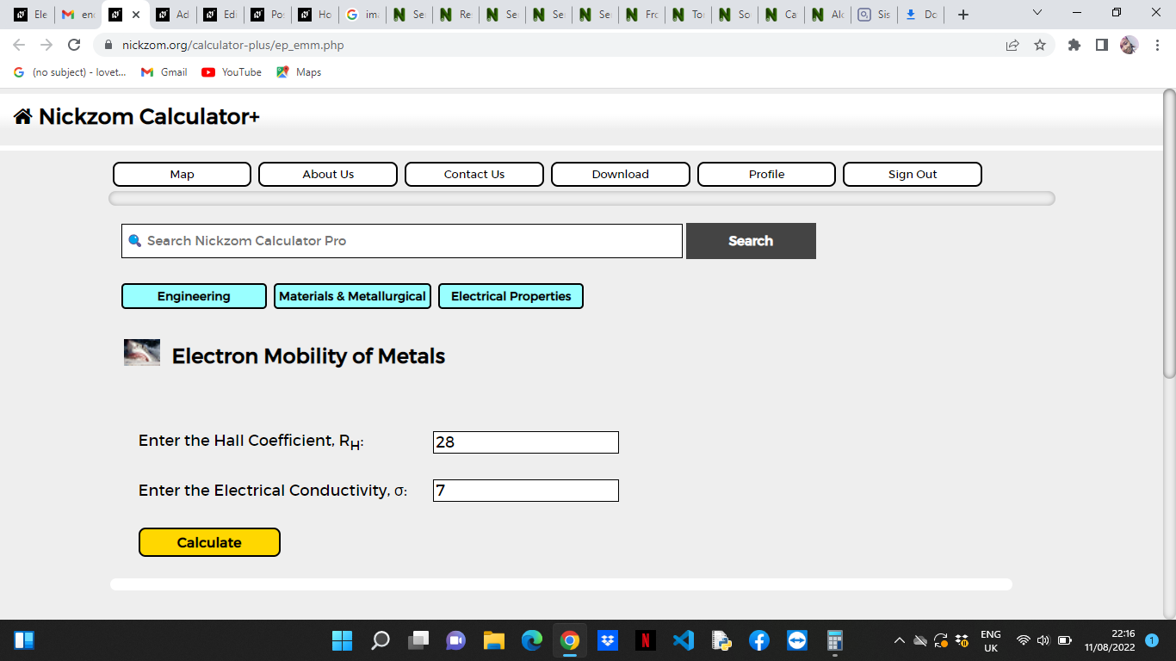Viewport: 1176px width, 661px height.
Task: Open TeamViewer from the taskbar
Action: (796, 640)
